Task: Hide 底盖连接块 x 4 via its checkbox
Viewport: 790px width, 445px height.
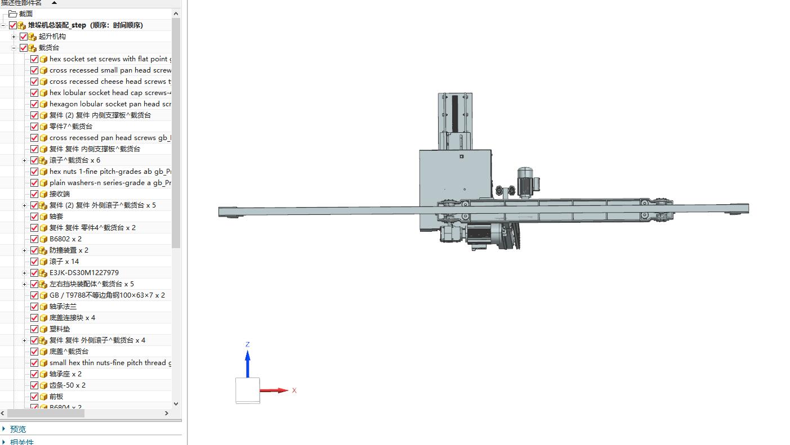Action: click(34, 318)
